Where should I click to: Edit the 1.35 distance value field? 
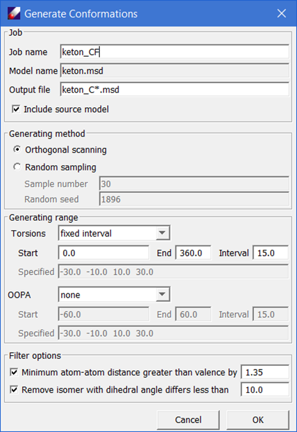pos(265,373)
